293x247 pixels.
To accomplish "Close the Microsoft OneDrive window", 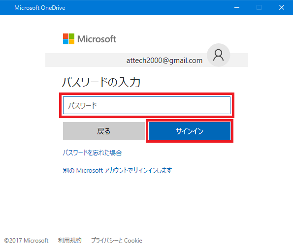I will click(x=281, y=8).
